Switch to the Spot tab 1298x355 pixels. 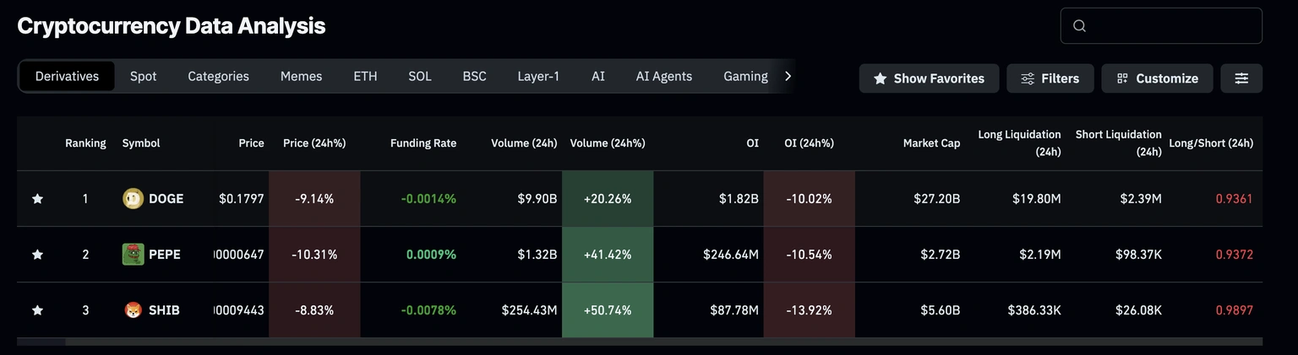(143, 76)
